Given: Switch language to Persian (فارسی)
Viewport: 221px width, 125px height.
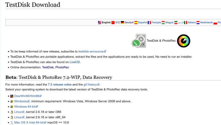Looking at the screenshot, I should click(x=181, y=22).
